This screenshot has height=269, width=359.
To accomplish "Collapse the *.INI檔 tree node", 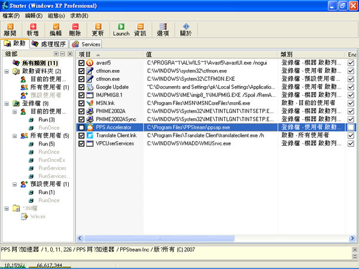I will [x=7, y=209].
